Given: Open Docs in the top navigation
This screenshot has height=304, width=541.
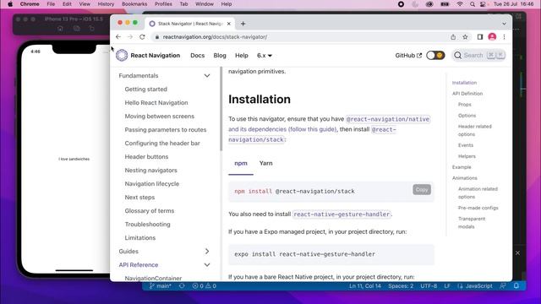Looking at the screenshot, I should coord(197,56).
